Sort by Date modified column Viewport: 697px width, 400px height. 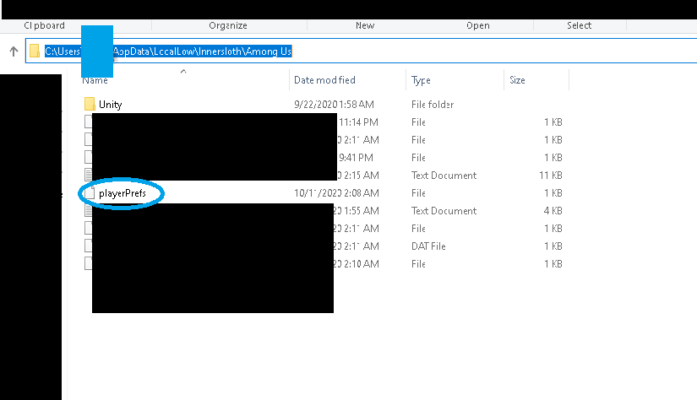(324, 80)
